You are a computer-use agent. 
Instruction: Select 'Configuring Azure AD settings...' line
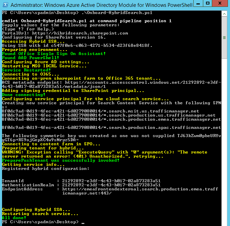46,62
